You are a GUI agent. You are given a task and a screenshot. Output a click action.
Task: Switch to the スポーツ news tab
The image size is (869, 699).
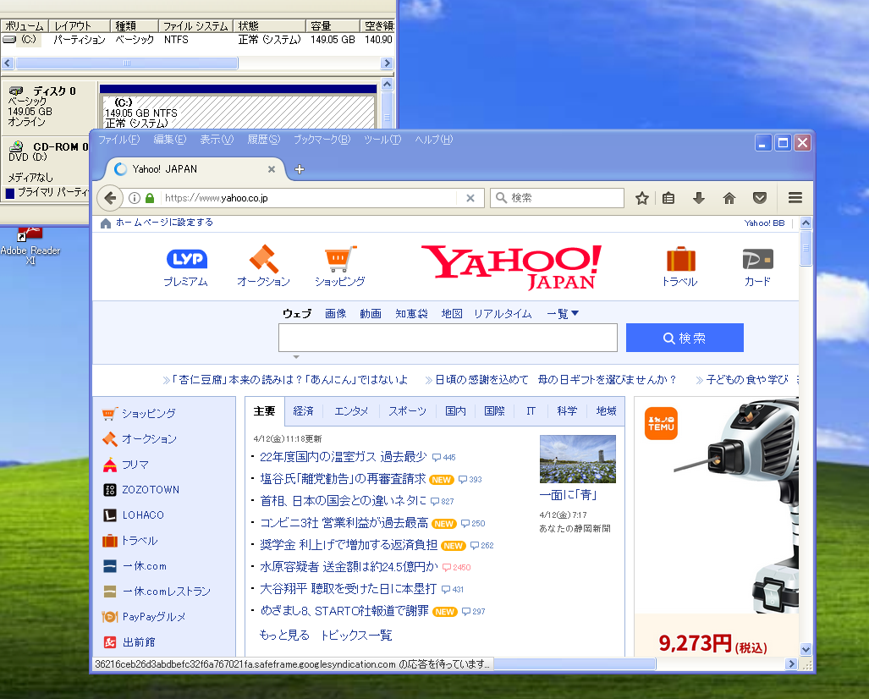(x=407, y=410)
